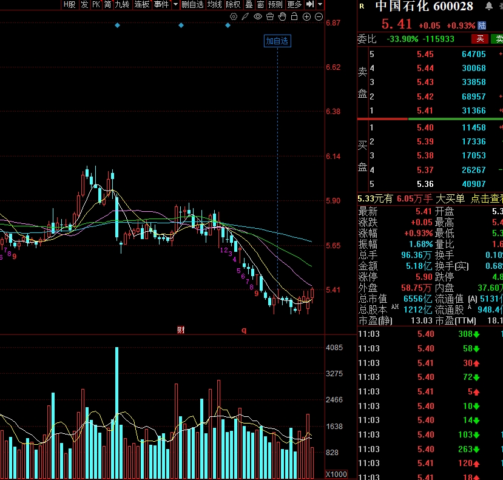Image resolution: width=503 pixels, height=480 pixels.
Task: Click the 6.87 price axis label
Action: pos(333,23)
